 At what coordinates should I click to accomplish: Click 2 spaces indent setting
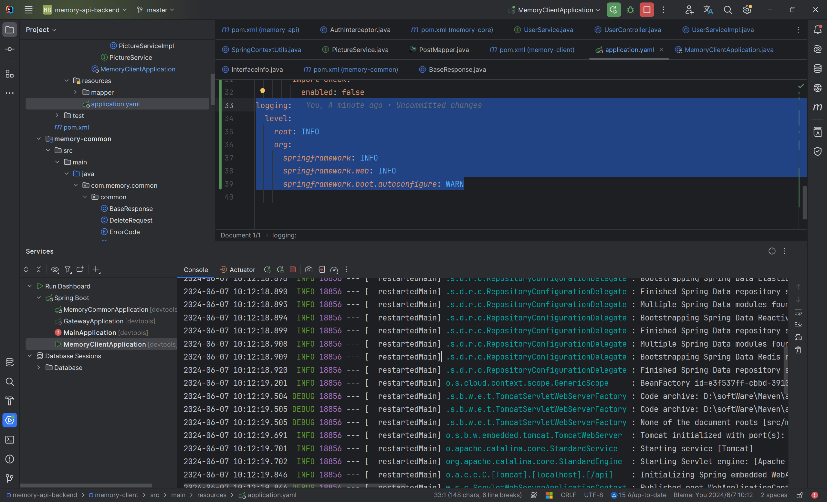point(774,495)
